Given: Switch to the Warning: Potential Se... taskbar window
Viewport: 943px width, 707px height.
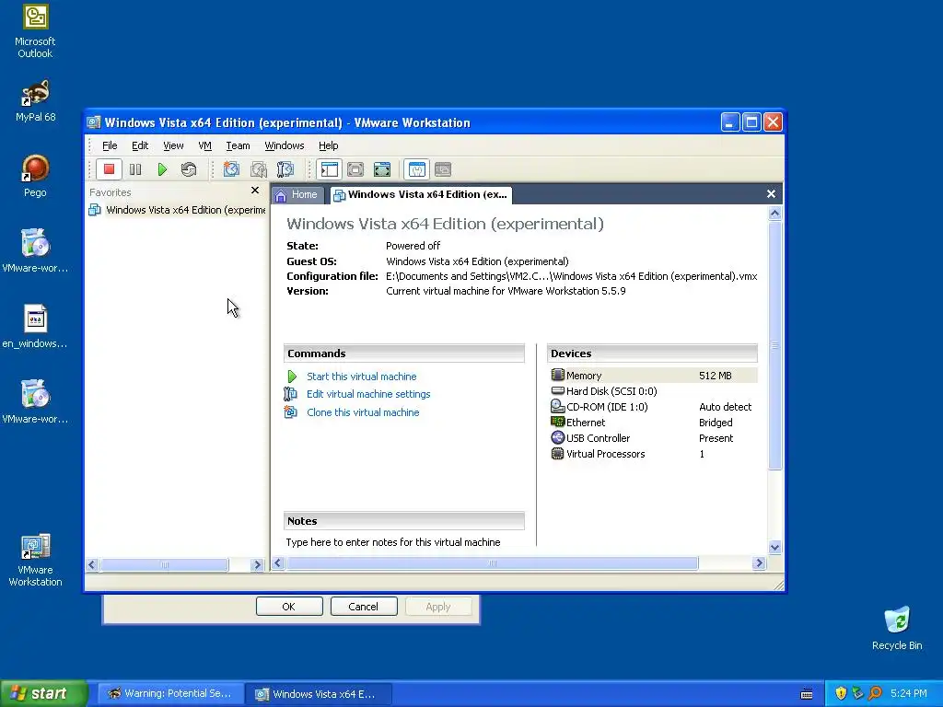Looking at the screenshot, I should click(x=170, y=694).
